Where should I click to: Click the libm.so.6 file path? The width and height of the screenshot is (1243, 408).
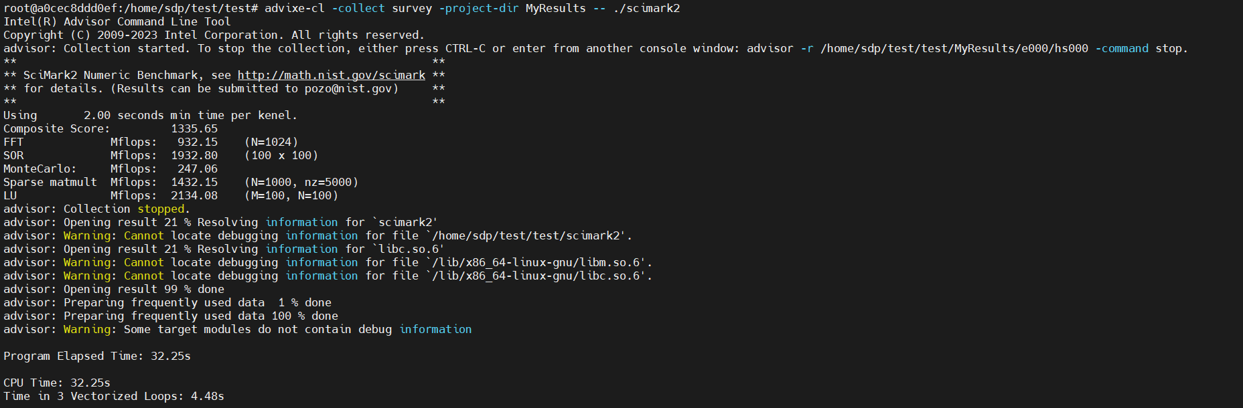point(539,262)
